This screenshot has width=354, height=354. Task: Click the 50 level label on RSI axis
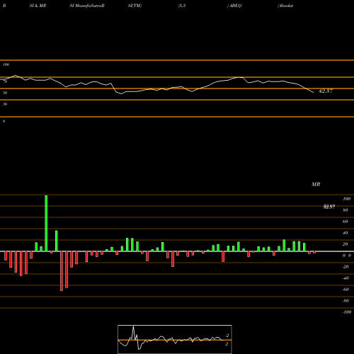(x=5, y=93)
